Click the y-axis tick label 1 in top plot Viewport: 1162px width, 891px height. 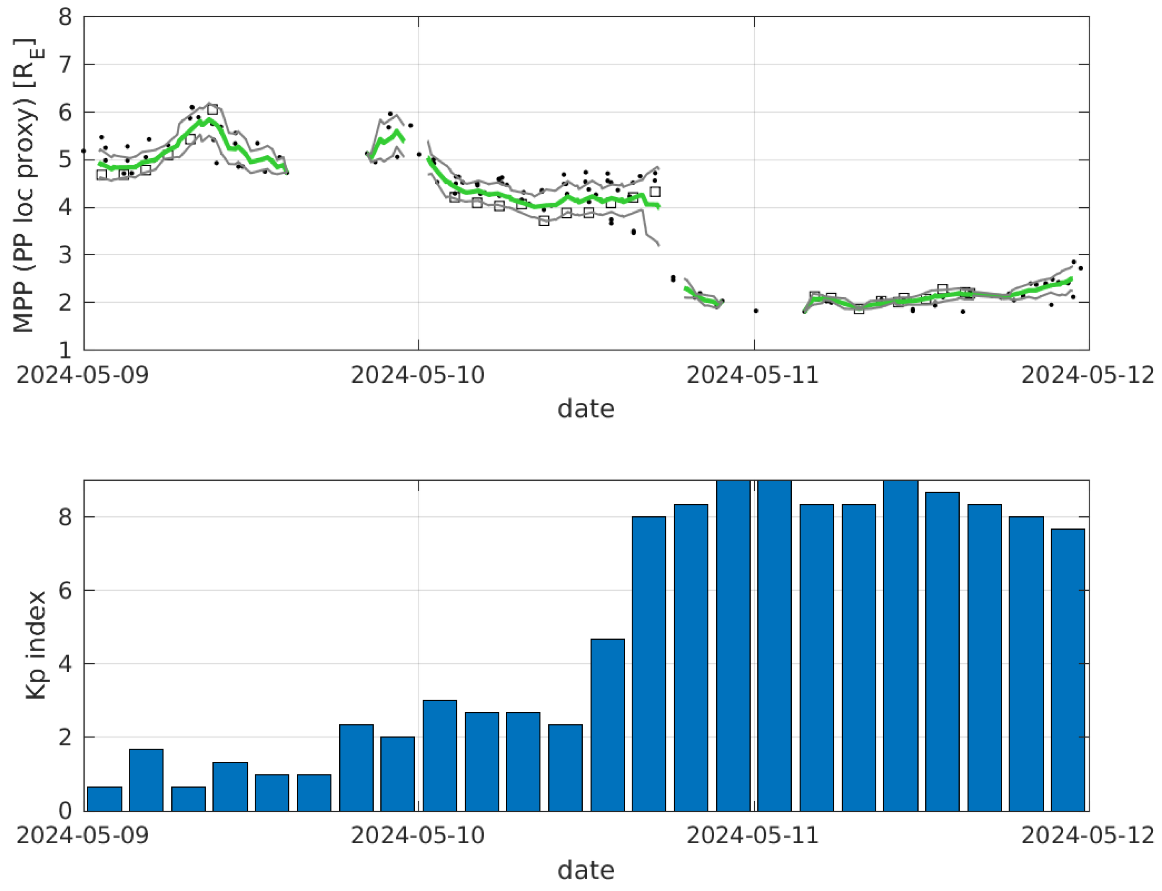click(65, 350)
